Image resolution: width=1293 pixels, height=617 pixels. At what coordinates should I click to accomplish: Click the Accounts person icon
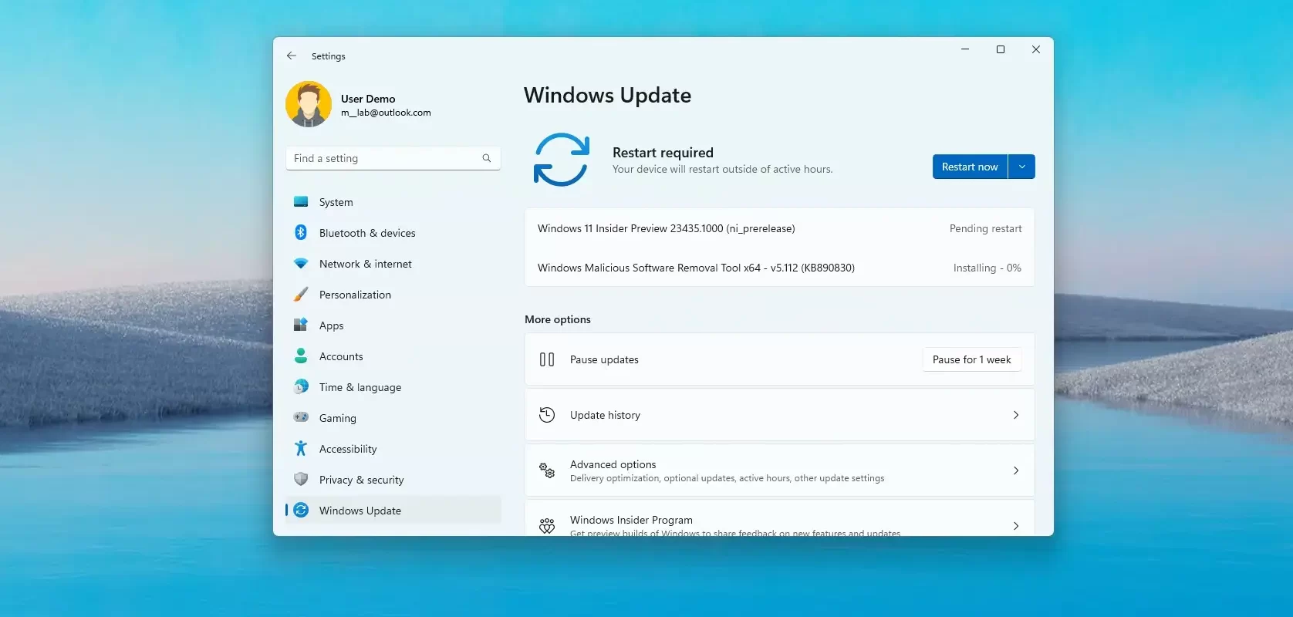[301, 356]
